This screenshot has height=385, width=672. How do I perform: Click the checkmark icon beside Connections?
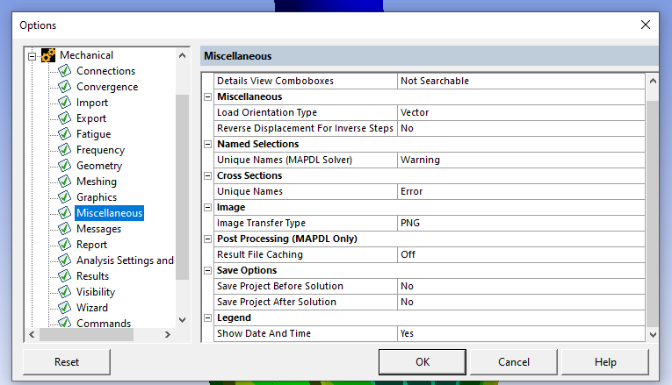click(64, 70)
